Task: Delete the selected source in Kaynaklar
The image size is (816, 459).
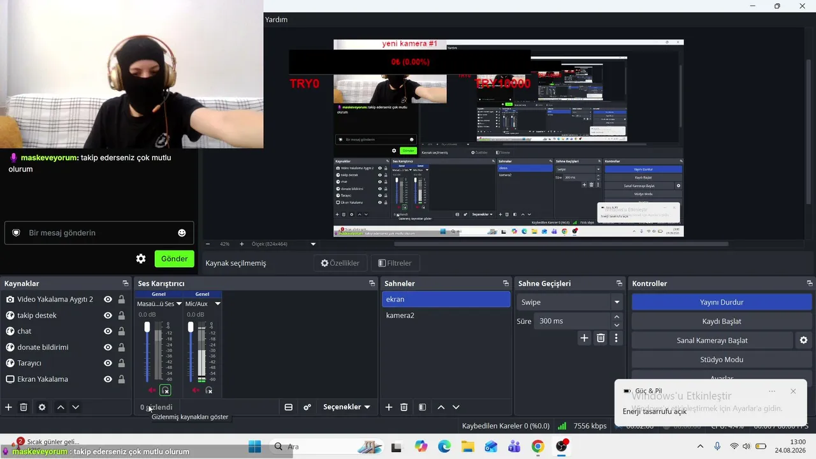Action: click(x=24, y=407)
